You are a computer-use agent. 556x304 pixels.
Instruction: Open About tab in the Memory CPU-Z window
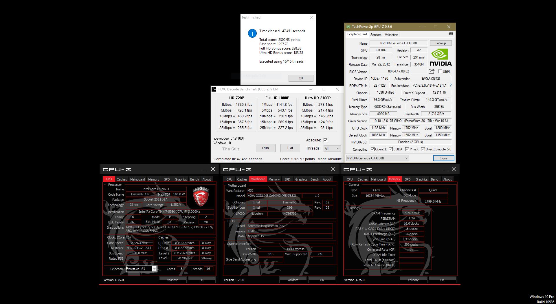tap(447, 179)
